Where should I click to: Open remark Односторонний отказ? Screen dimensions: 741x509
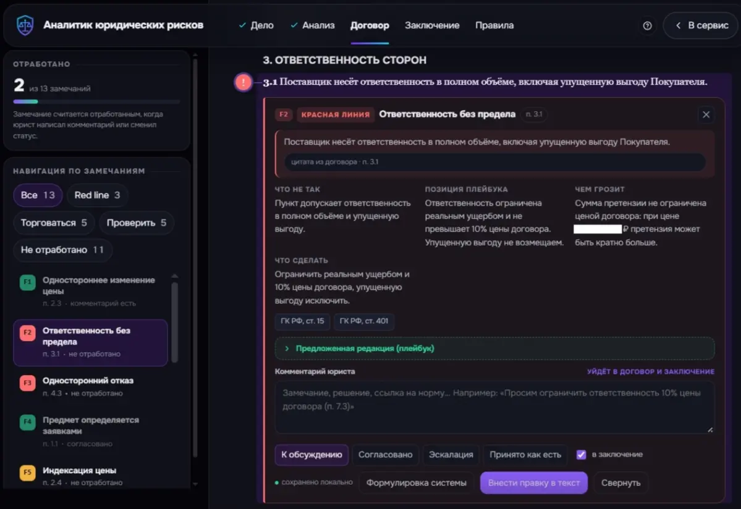coord(91,386)
